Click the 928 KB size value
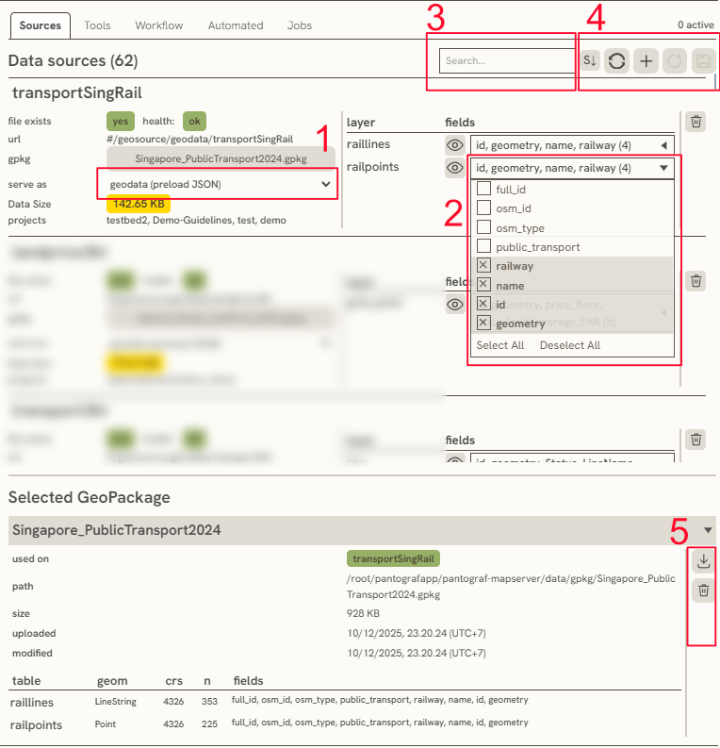Viewport: 720px width, 748px height. point(363,613)
